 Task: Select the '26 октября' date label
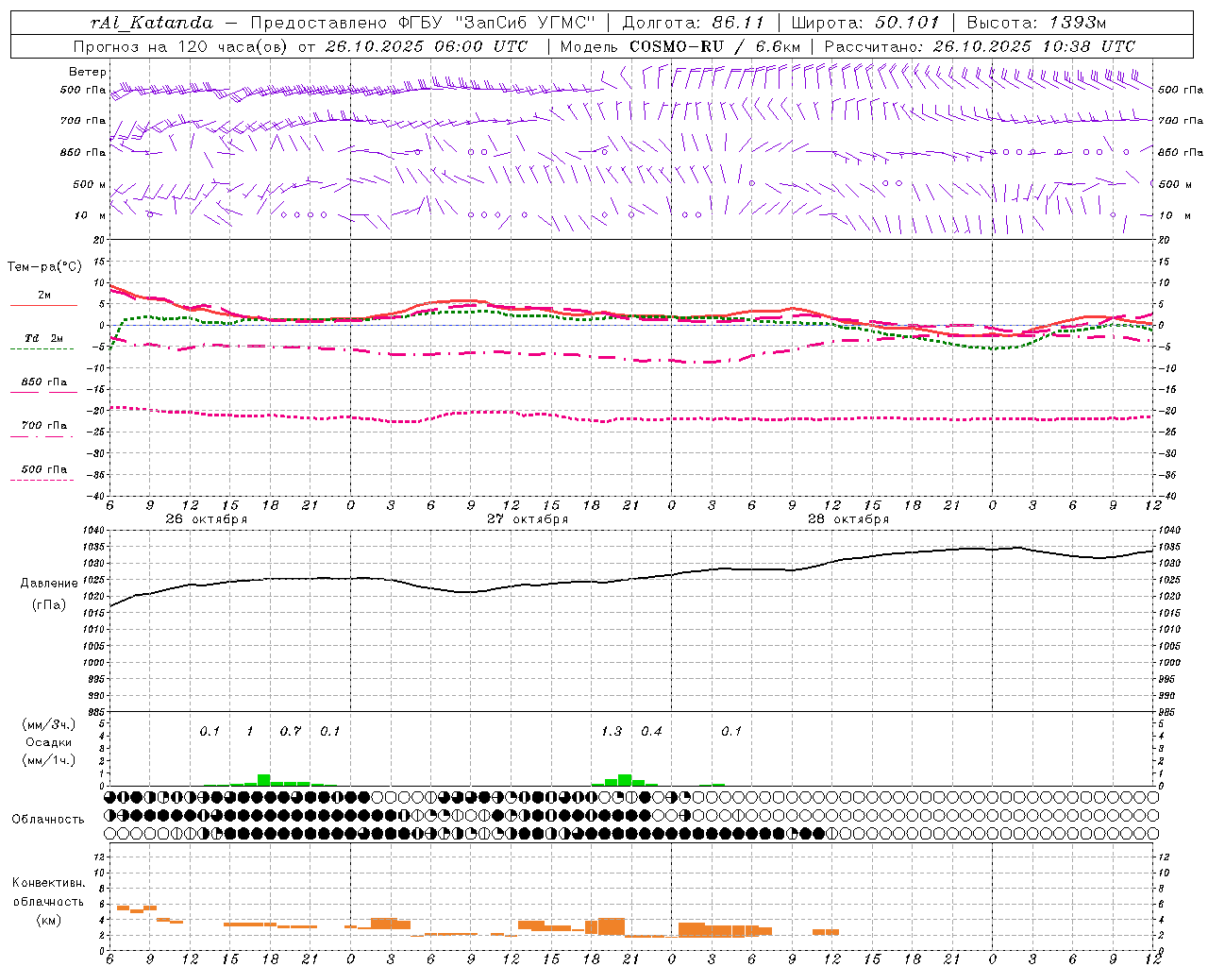coord(206,519)
